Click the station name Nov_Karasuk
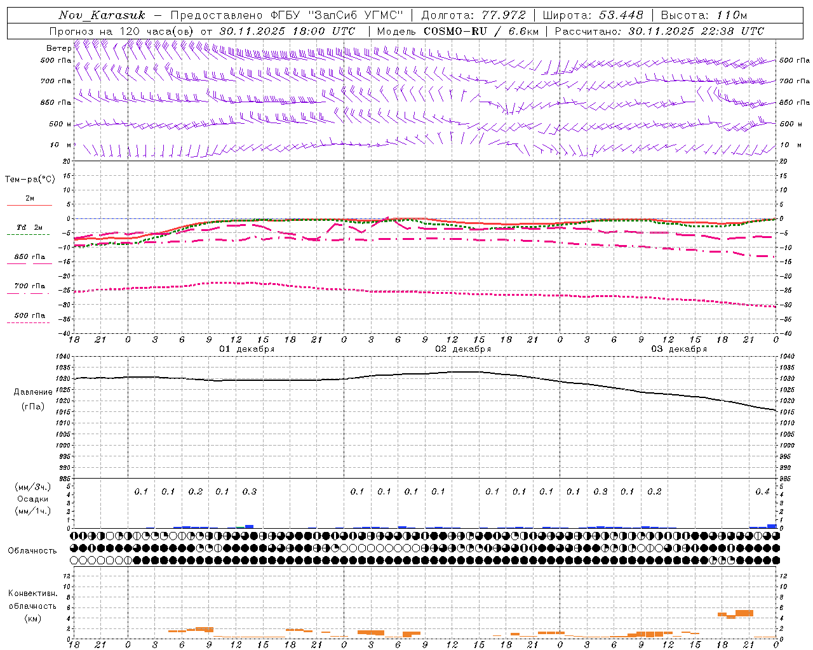This screenshot has width=813, height=650. click(x=102, y=15)
